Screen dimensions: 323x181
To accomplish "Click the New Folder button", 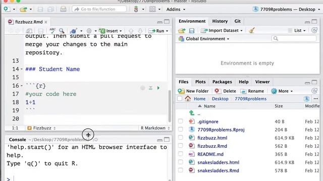I will point(193,91).
